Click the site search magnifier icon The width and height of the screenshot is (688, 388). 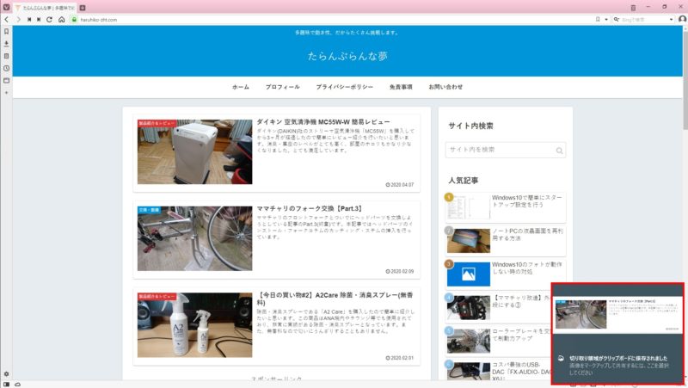[560, 151]
